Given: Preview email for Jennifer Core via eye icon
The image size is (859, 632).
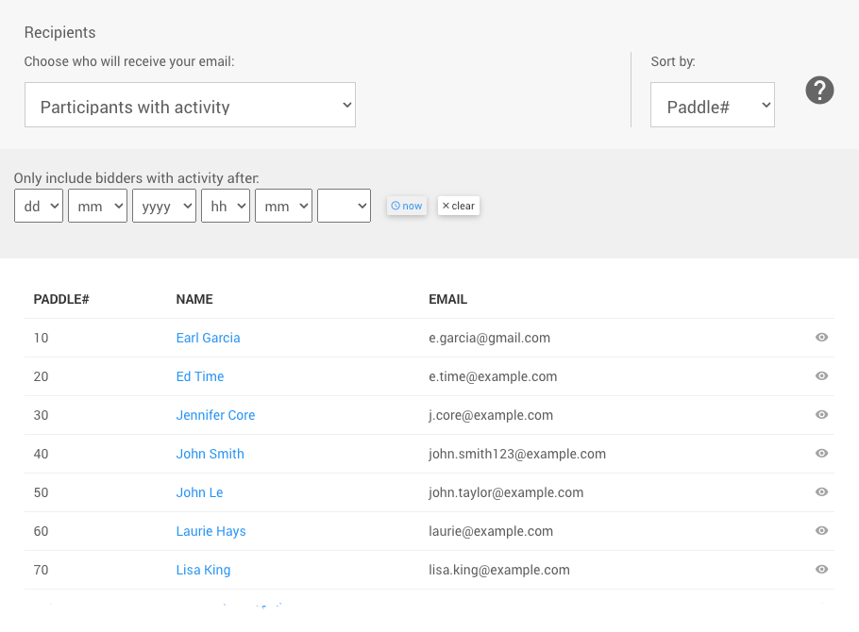Looking at the screenshot, I should (x=821, y=415).
